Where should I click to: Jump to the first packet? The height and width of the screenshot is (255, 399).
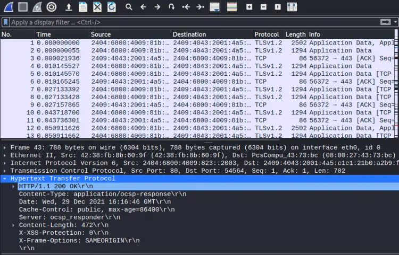[186, 7]
